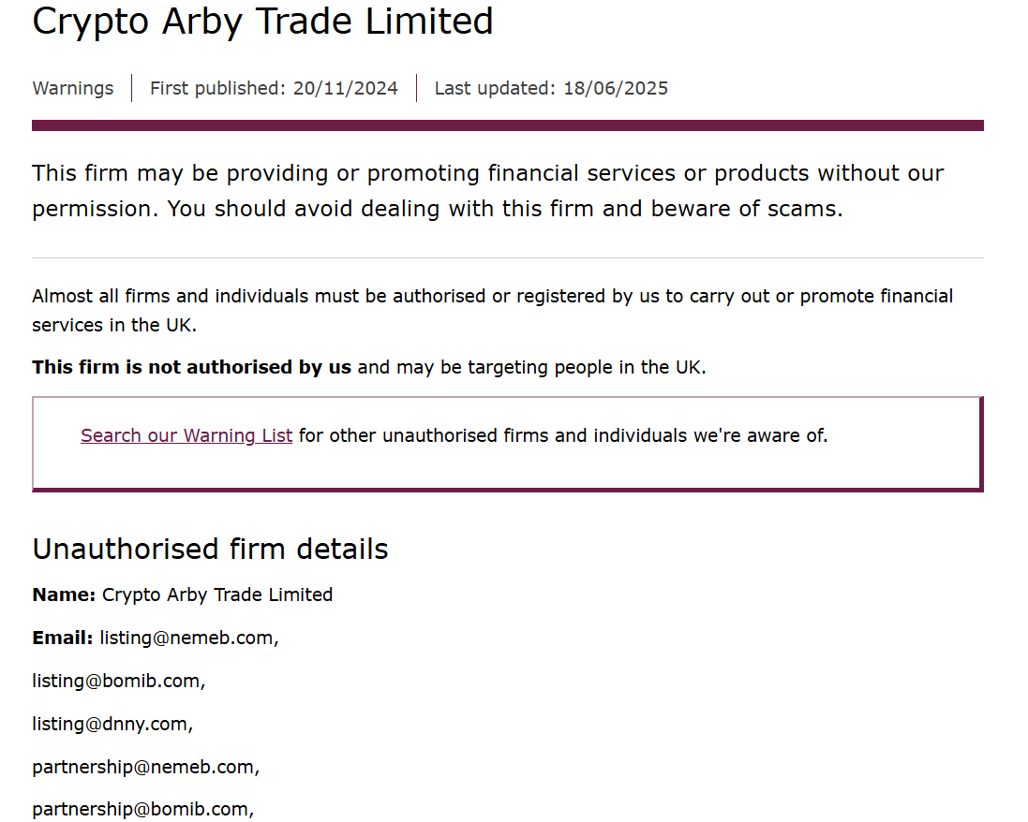Click the firm name after the Name label
This screenshot has width=1028, height=822.
[x=217, y=594]
